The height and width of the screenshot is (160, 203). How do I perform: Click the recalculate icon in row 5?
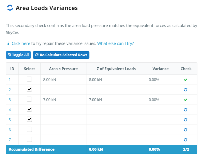(186, 120)
